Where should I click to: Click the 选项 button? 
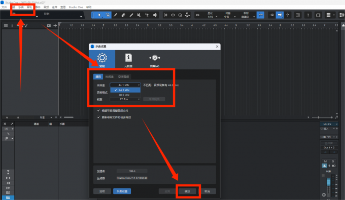[102, 191]
